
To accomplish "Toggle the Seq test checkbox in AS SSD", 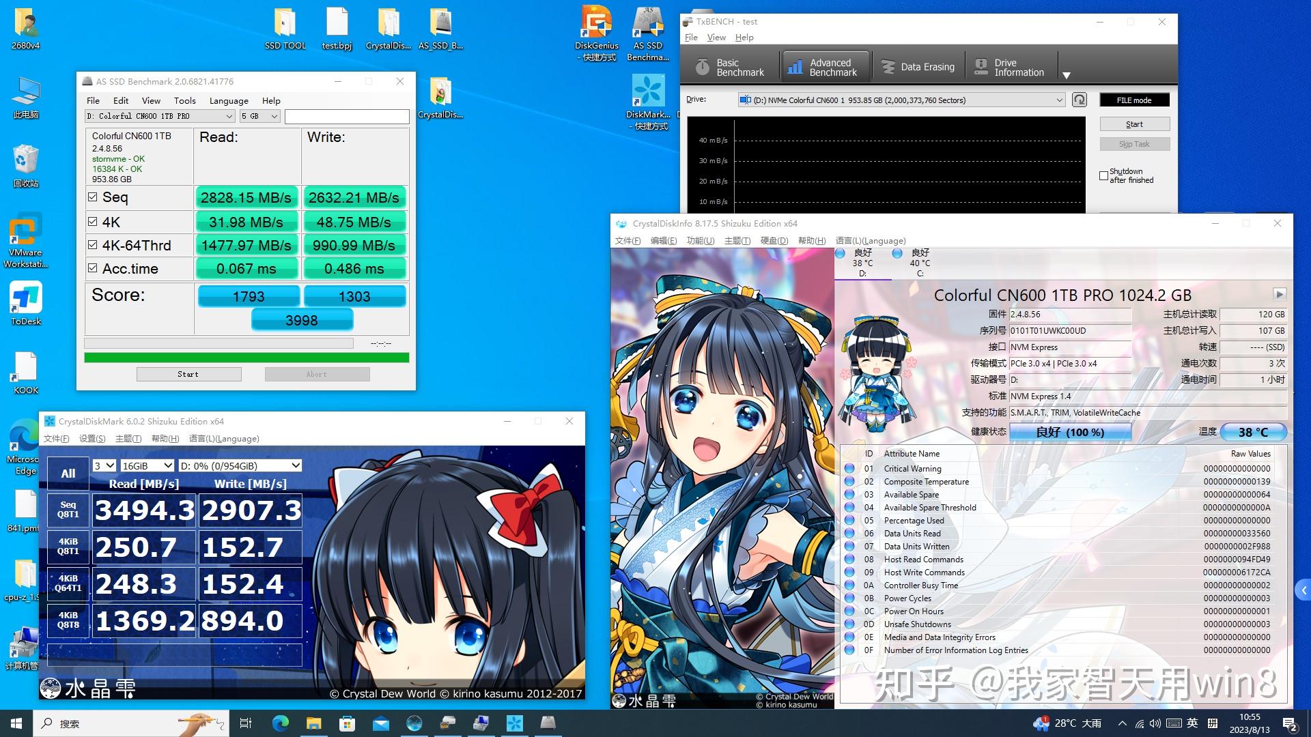I will click(92, 197).
